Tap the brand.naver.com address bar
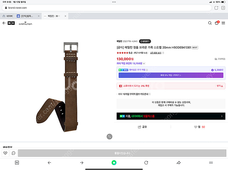 pyautogui.click(x=107, y=8)
